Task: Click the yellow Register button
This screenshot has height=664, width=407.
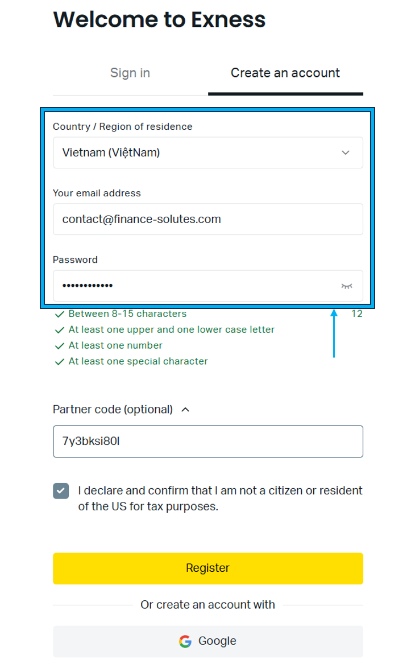Action: (x=207, y=568)
